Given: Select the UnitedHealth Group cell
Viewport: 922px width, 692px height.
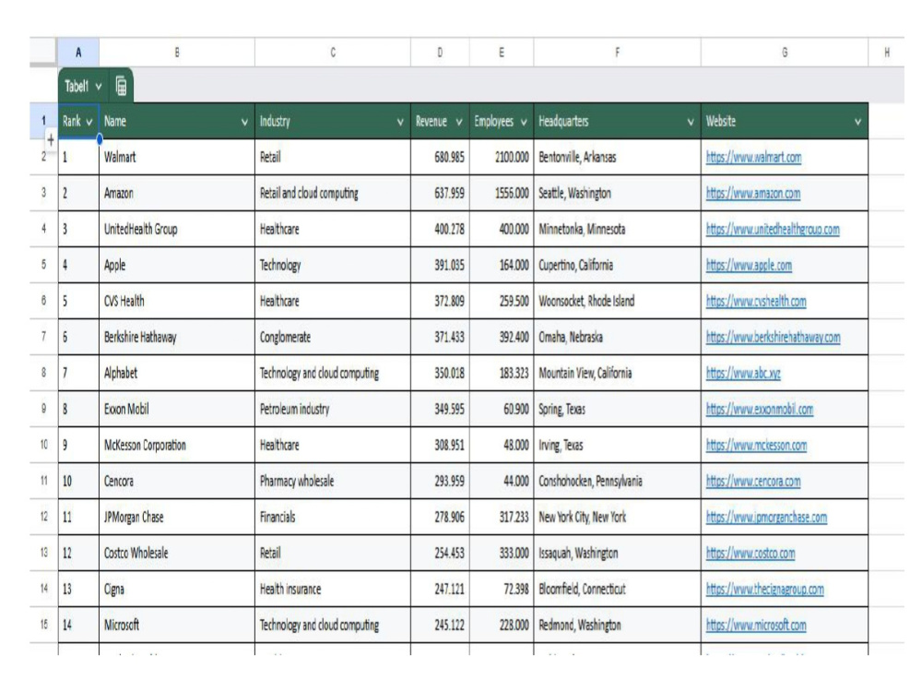Looking at the screenshot, I should click(x=176, y=229).
